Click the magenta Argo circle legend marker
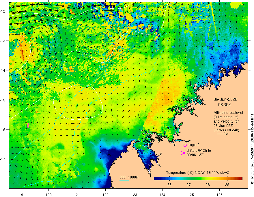Image resolution: width=254 pixels, height=197 pixels. point(185,145)
